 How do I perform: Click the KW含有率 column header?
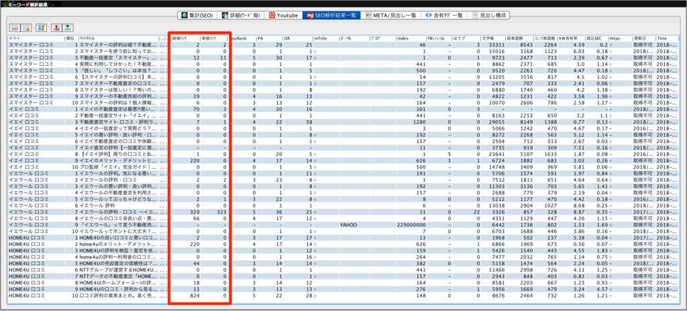572,38
